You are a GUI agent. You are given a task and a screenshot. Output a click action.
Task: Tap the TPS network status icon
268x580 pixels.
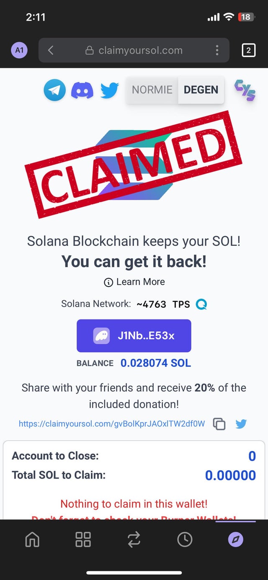tap(201, 304)
